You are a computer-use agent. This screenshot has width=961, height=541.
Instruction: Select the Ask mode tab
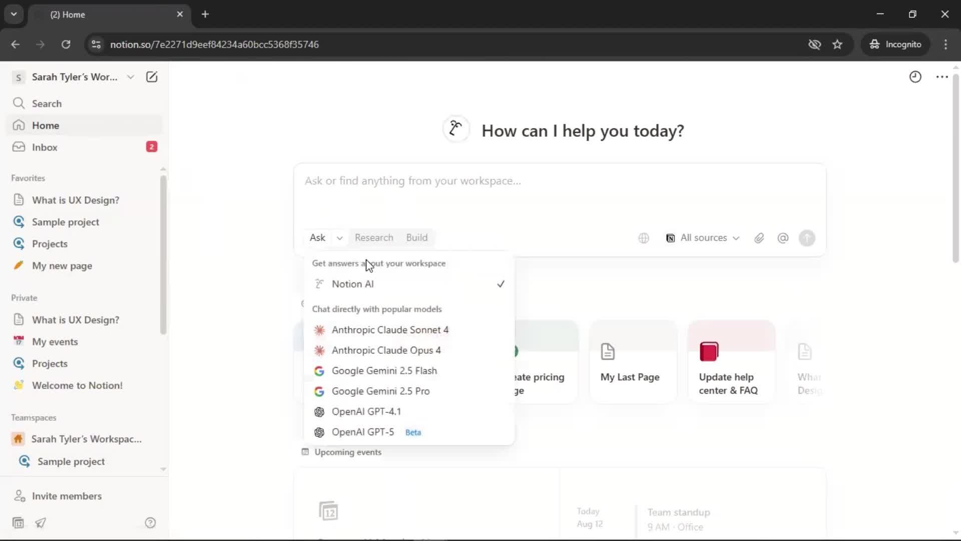(x=318, y=238)
